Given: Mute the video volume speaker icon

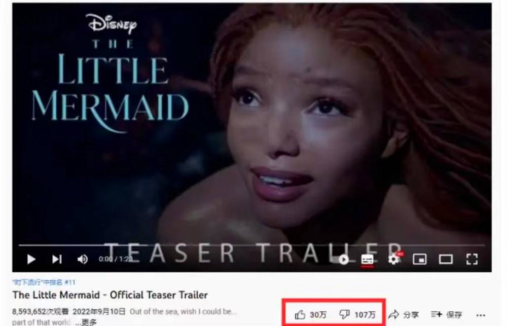Looking at the screenshot, I should tap(83, 259).
